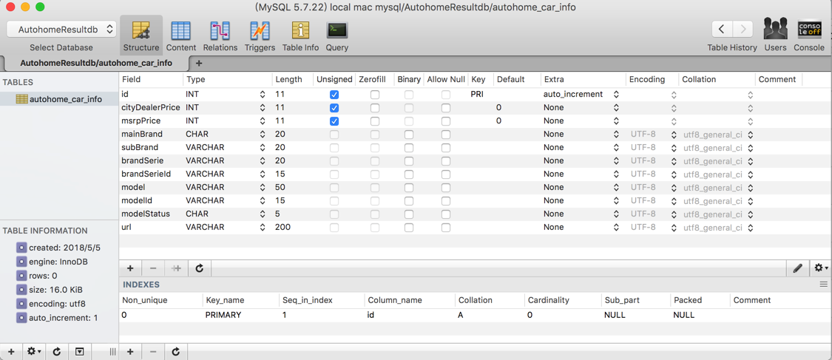Open the Relations view
The image size is (832, 360).
point(220,35)
